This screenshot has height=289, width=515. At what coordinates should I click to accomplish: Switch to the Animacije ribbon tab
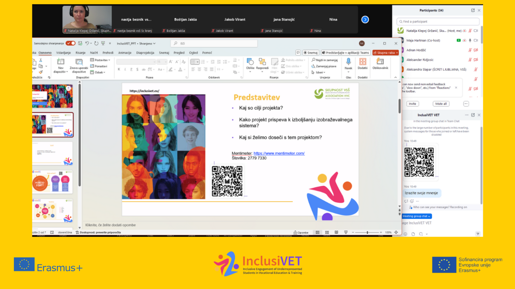[x=125, y=53]
